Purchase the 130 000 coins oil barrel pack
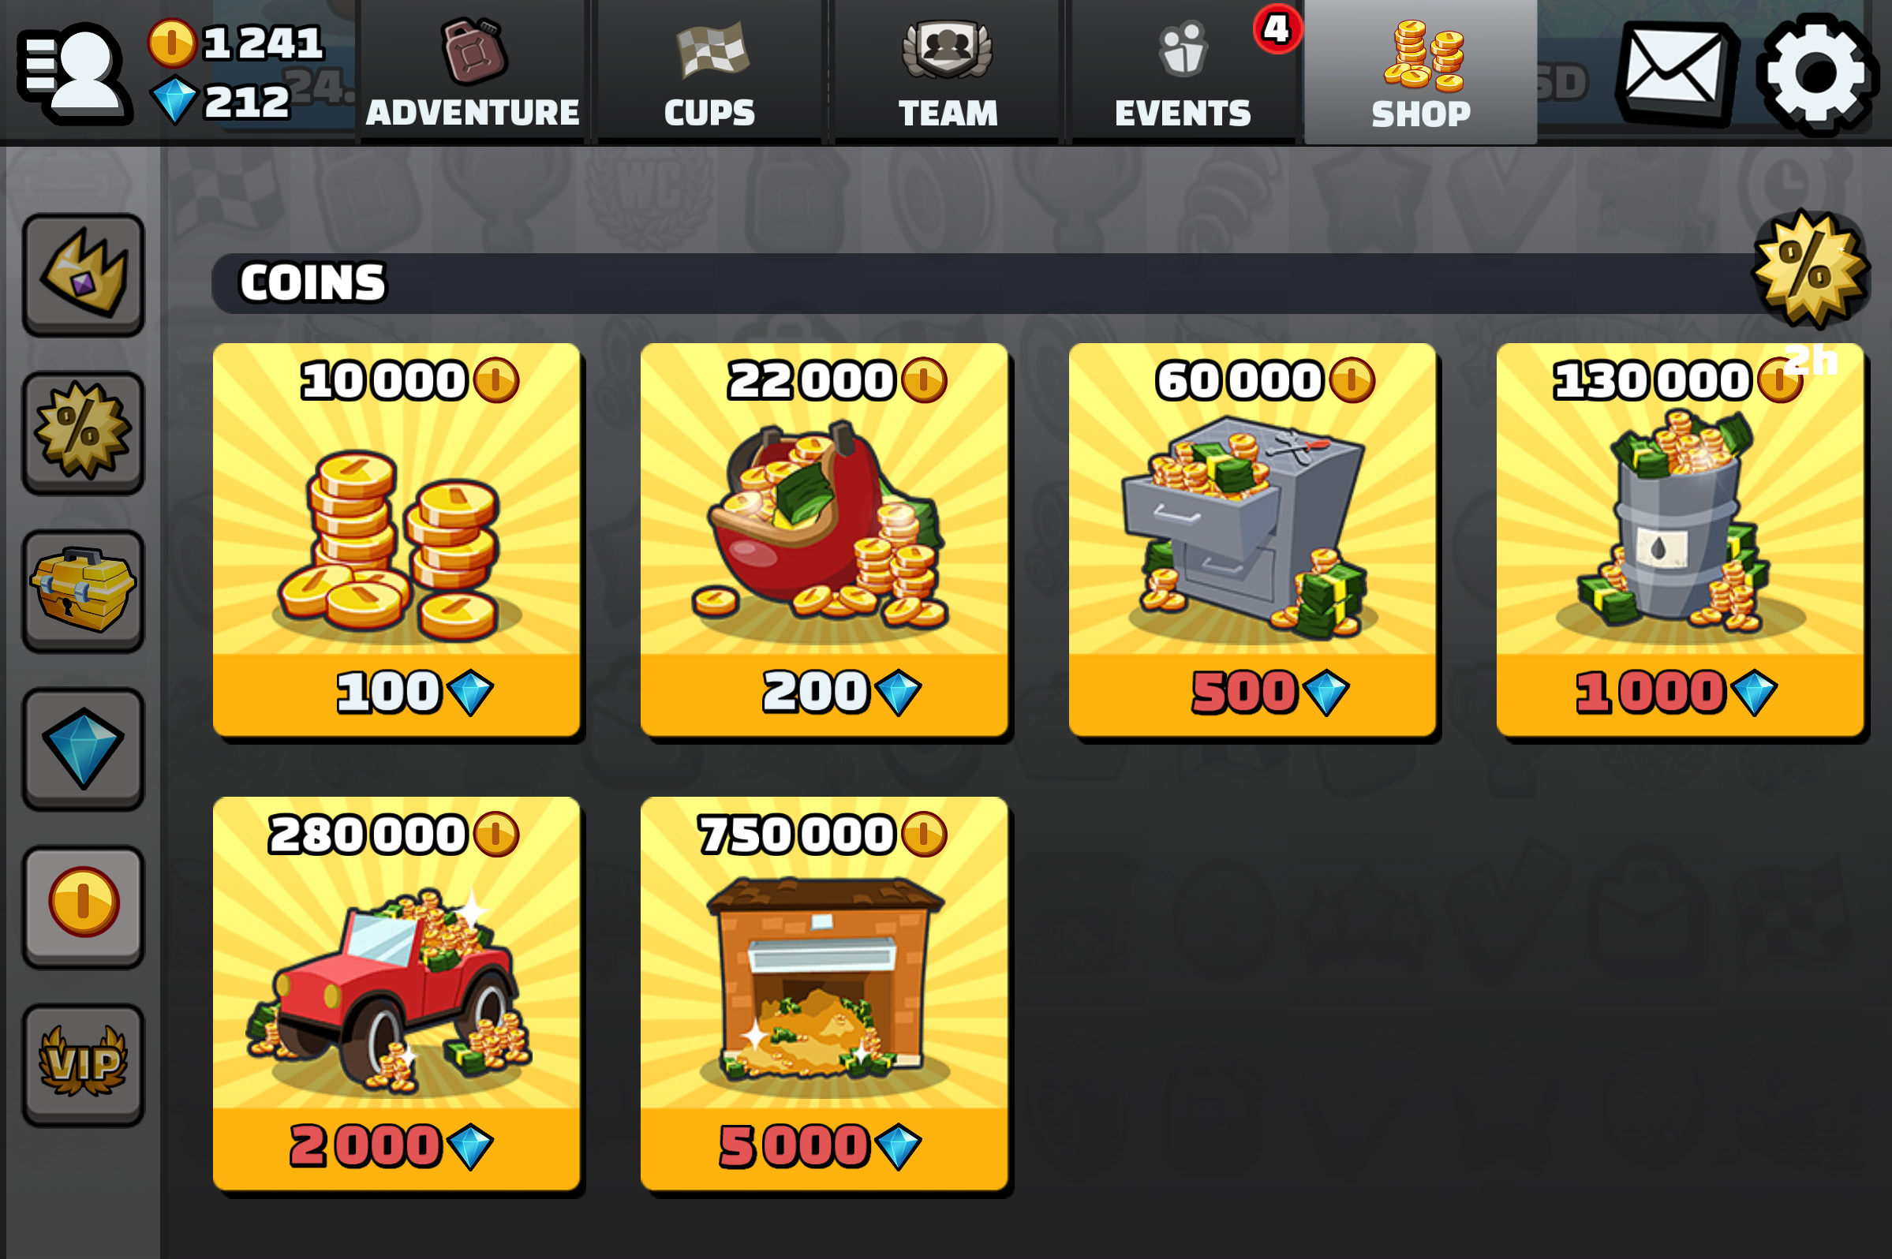The height and width of the screenshot is (1259, 1892). click(1680, 540)
